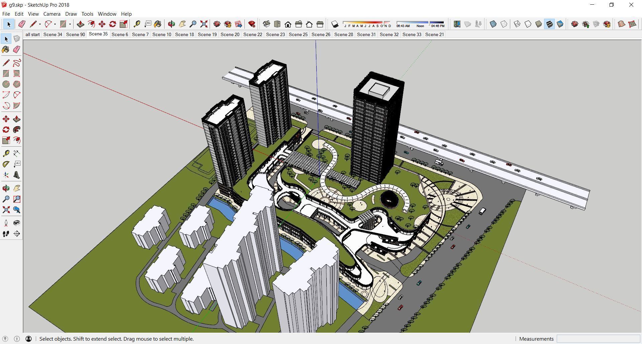The width and height of the screenshot is (642, 344).
Task: Click Zoom Extents in top toolbar
Action: pos(204,24)
